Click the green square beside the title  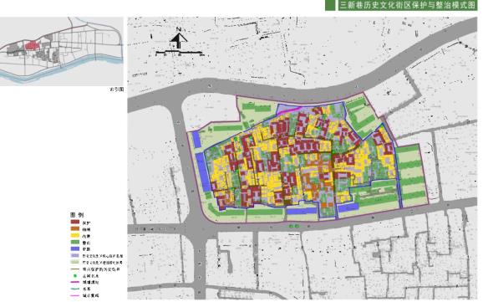point(330,5)
